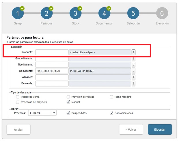Viewport: 179px width, 141px height.
Task: Click the Almacén code input field
Action: tap(52, 77)
